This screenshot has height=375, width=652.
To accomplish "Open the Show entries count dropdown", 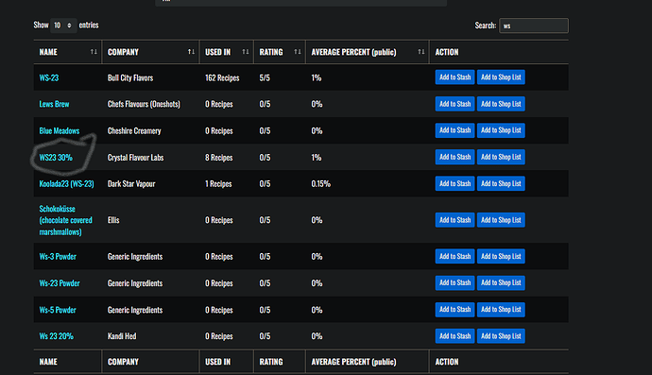I will pos(63,26).
